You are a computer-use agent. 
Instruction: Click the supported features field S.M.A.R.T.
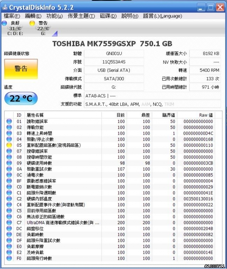tap(153, 104)
